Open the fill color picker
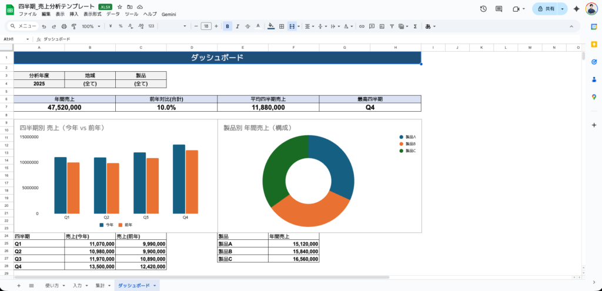Image resolution: width=602 pixels, height=291 pixels. click(x=270, y=26)
